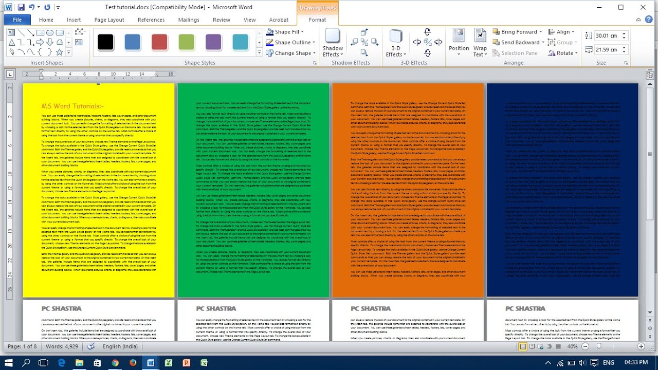Click the Repeat/Redo icon
The height and width of the screenshot is (370, 658).
pyautogui.click(x=47, y=7)
